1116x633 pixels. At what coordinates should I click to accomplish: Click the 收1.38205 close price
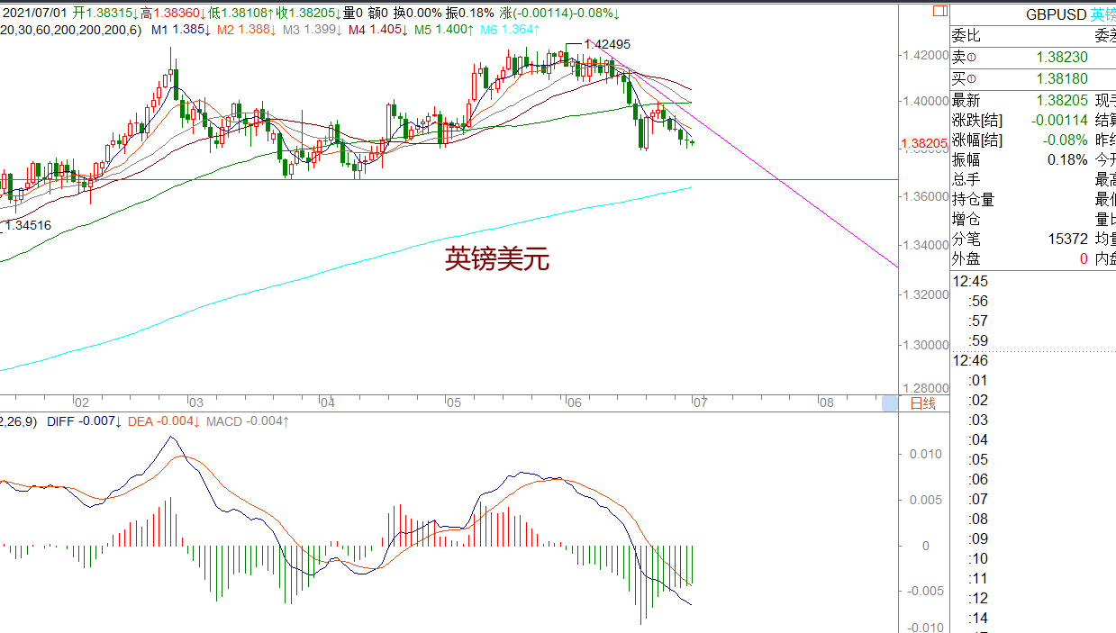pos(308,14)
